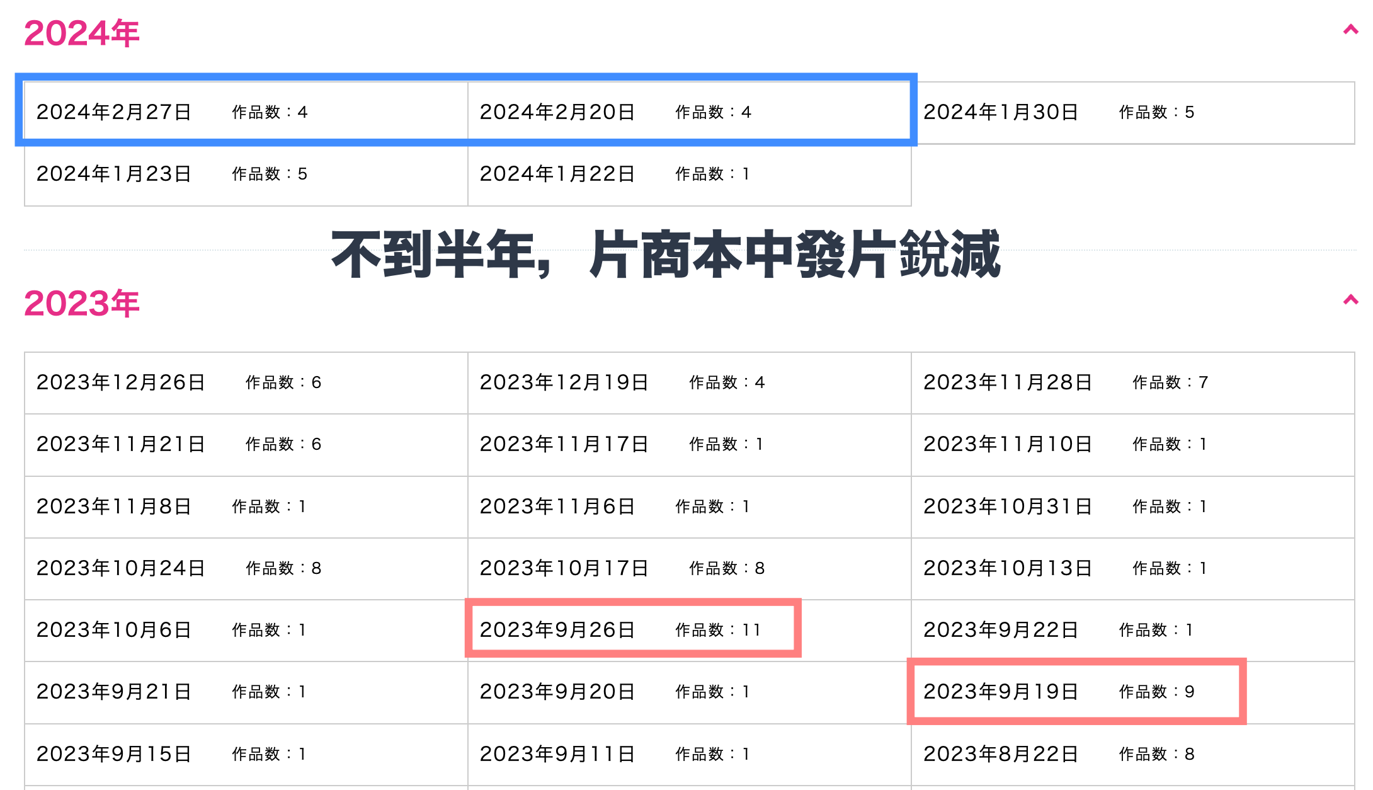
Task: Select the 2023年9月15日 table cell
Action: click(114, 754)
